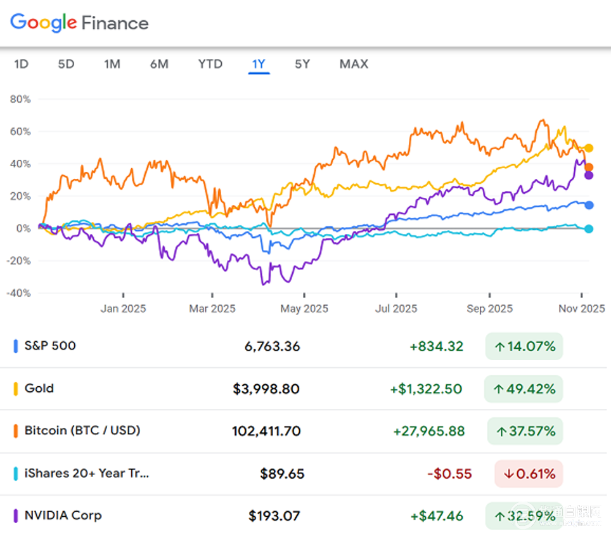Open the Bitcoin (BTC / USD) listing

point(82,431)
